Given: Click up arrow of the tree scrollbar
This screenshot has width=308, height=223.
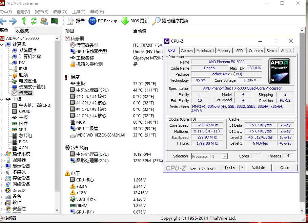Looking at the screenshot, I should (57, 39).
